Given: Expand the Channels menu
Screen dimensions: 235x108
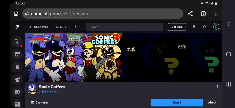Looking at the screenshot, I should (x=39, y=103).
